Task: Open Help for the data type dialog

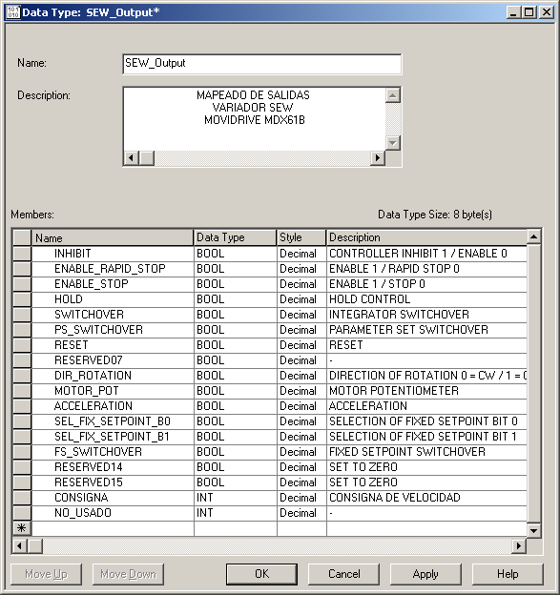Action: point(508,574)
